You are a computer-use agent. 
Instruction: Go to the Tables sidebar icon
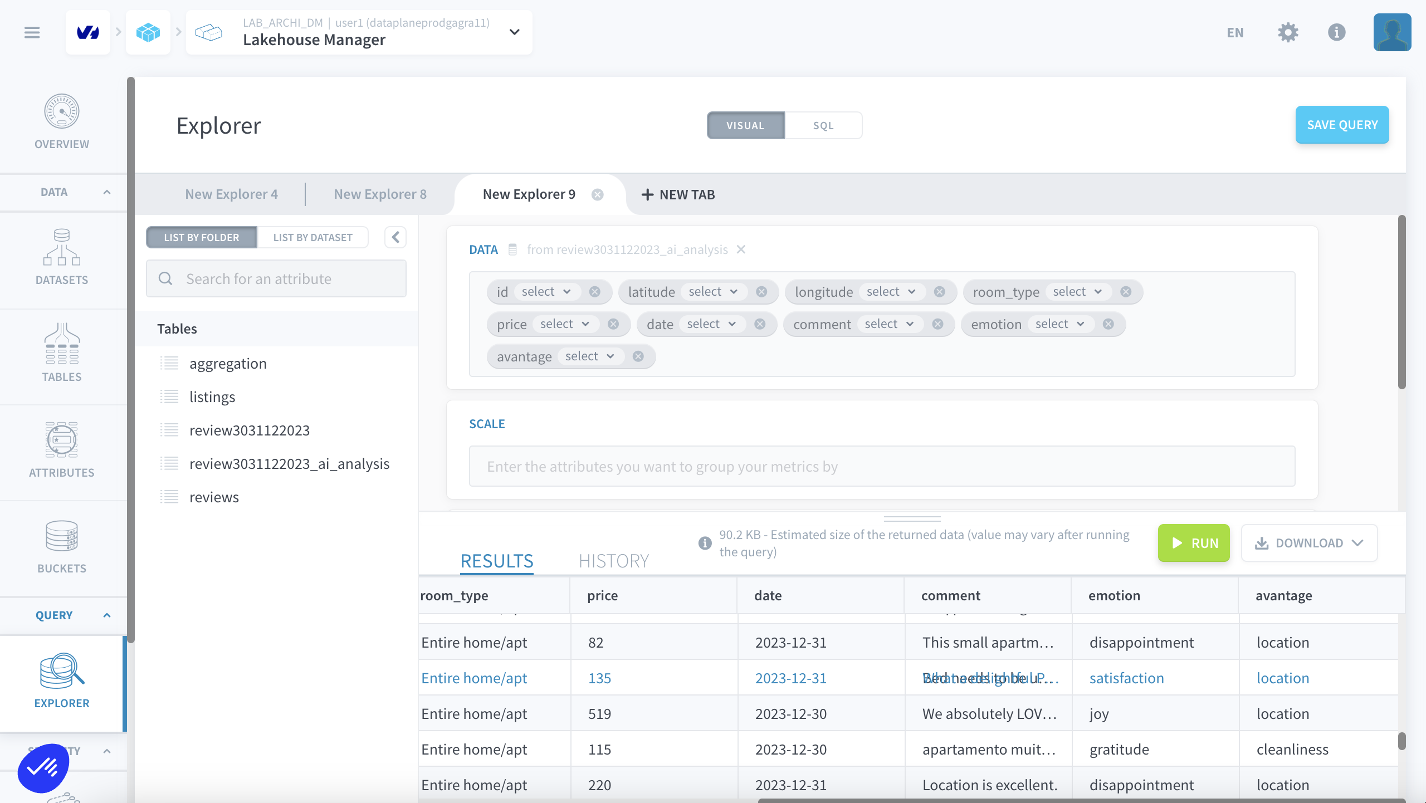point(62,344)
